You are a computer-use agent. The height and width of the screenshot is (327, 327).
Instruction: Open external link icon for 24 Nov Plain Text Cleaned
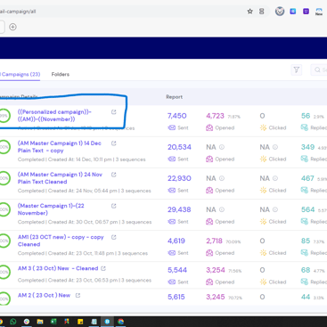click(x=114, y=175)
